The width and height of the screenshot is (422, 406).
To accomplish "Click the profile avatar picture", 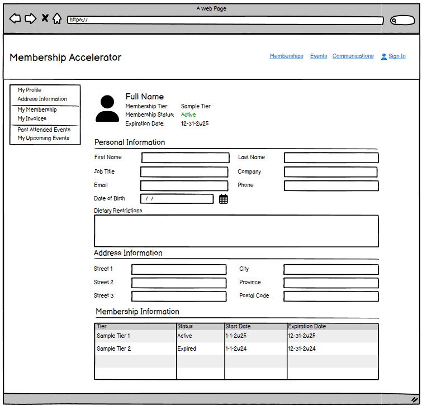I will click(x=107, y=108).
